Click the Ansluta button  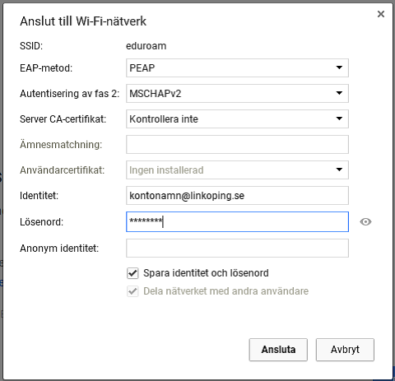coord(278,350)
